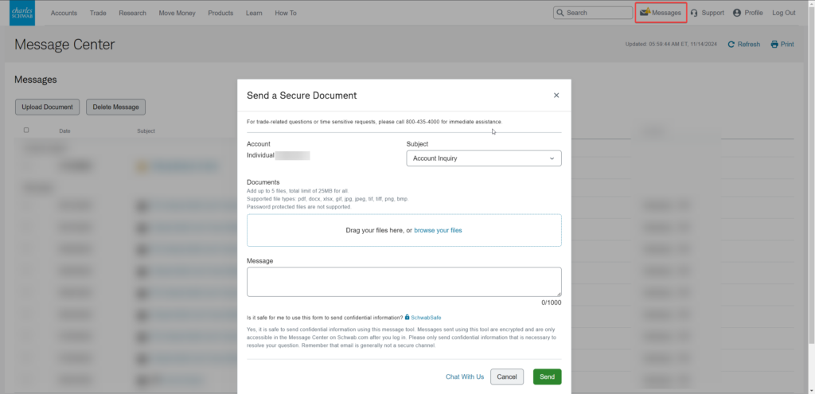Click the file drag-and-drop zone
Viewport: 815px width, 394px height.
pos(404,230)
